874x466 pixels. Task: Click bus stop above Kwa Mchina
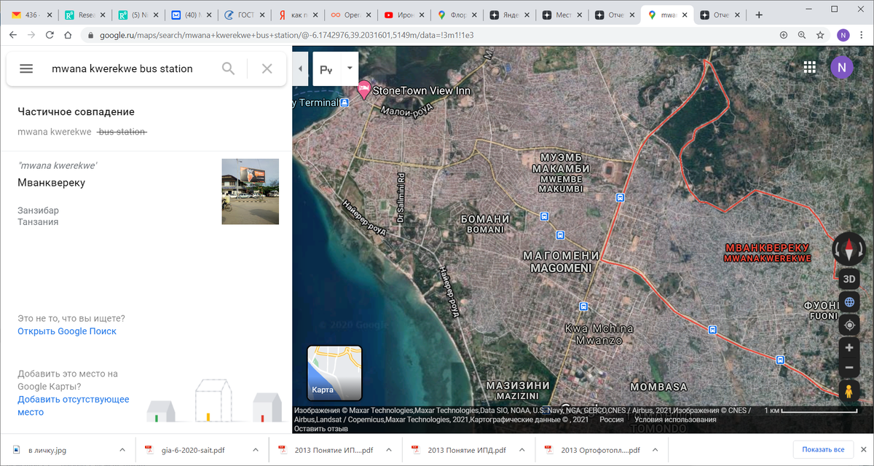[583, 306]
